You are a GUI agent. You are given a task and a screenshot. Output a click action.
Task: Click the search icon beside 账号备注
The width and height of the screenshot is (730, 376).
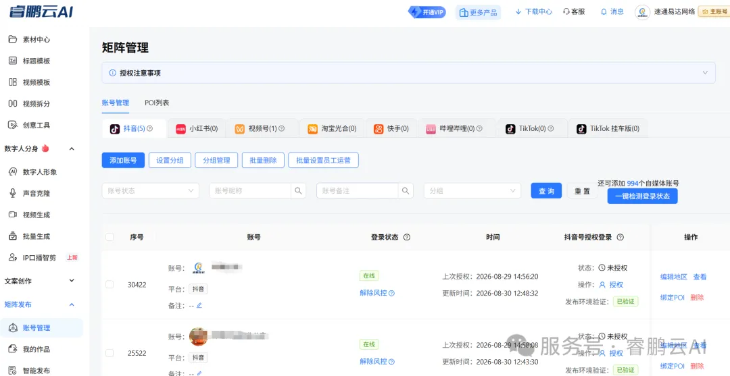[406, 190]
